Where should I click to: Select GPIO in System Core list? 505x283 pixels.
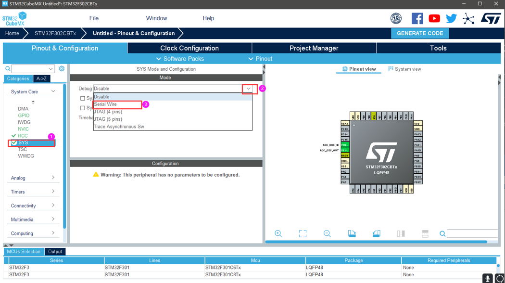tap(24, 116)
